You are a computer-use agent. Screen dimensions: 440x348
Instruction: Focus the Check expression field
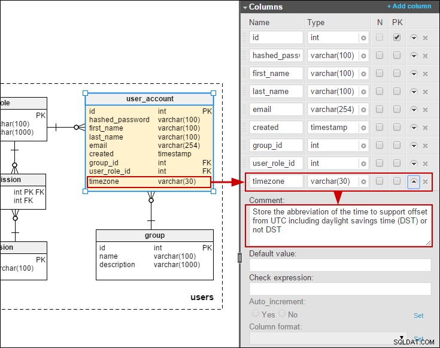pyautogui.click(x=340, y=289)
